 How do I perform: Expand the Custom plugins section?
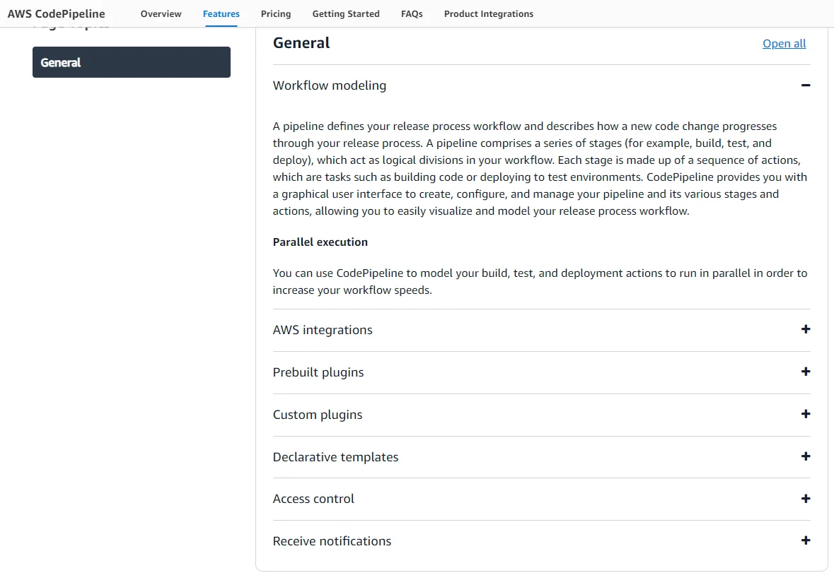[x=541, y=415]
